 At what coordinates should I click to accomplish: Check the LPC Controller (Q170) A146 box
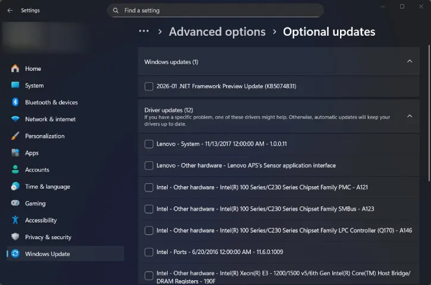pyautogui.click(x=149, y=230)
